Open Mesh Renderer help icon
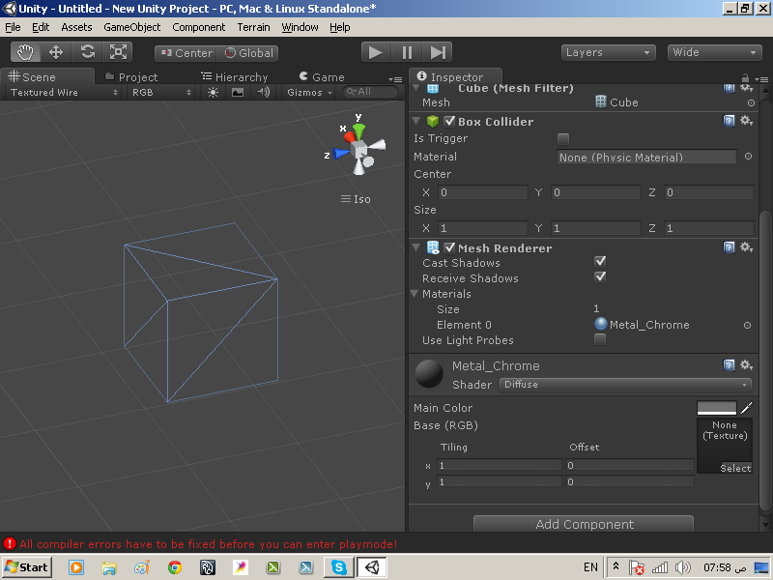Screen dimensions: 773x580 point(729,247)
